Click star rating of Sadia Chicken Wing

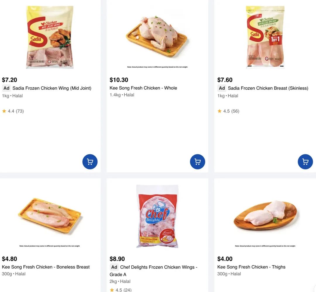coord(13,111)
